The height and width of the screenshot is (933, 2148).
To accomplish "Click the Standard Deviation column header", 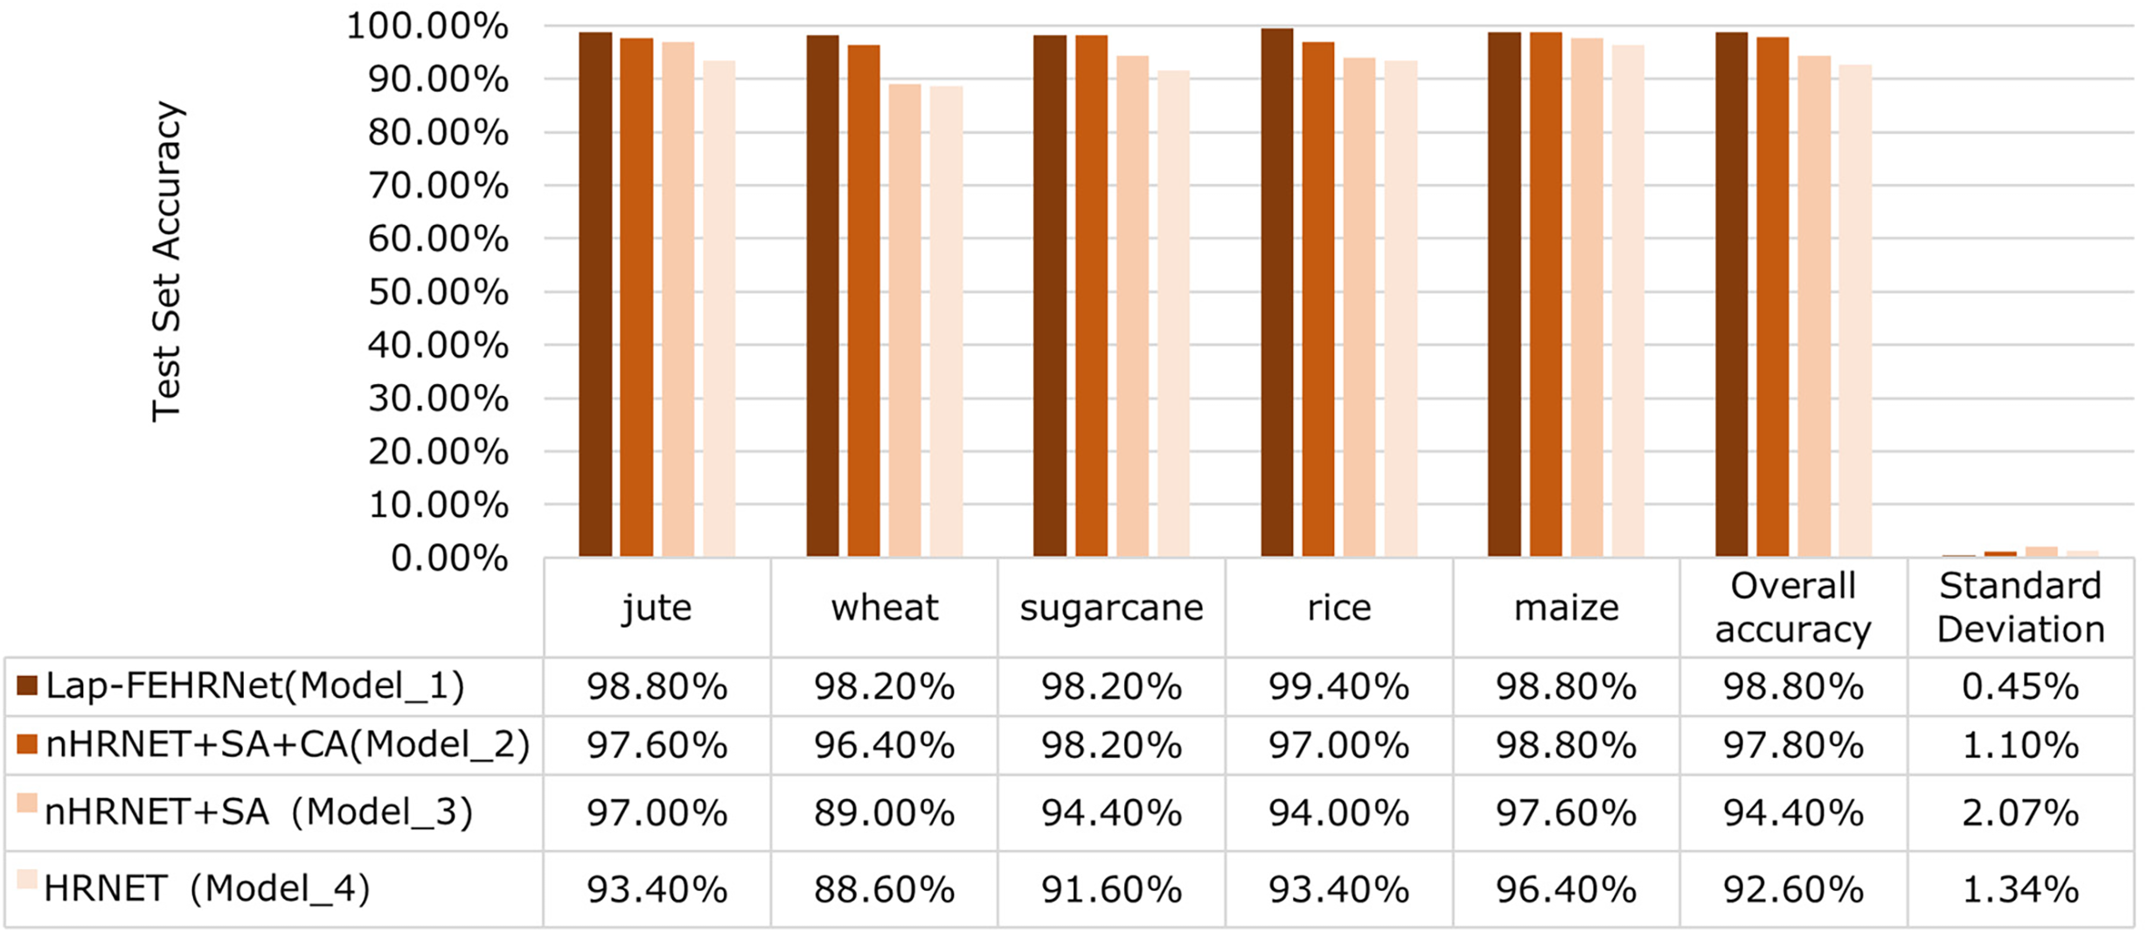I will pyautogui.click(x=2020, y=608).
